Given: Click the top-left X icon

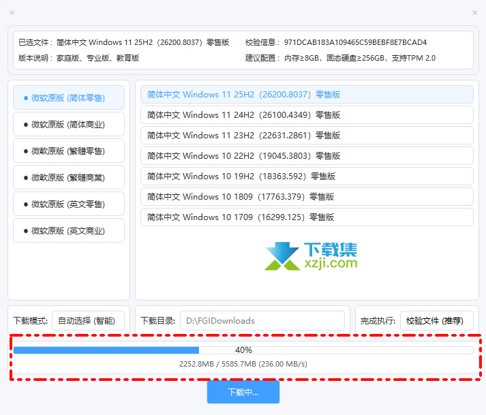Looking at the screenshot, I should pyautogui.click(x=12, y=13).
